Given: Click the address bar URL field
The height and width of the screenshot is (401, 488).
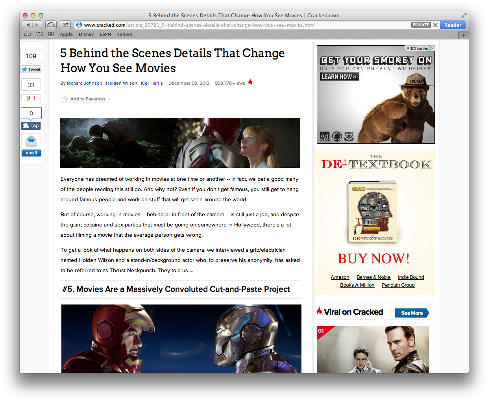Looking at the screenshot, I should coord(242,25).
